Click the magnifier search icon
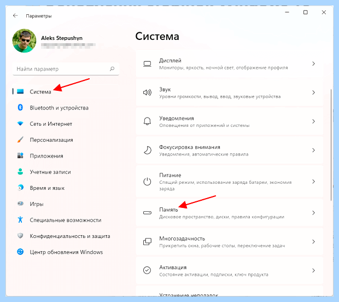The width and height of the screenshot is (339, 302). pos(112,69)
